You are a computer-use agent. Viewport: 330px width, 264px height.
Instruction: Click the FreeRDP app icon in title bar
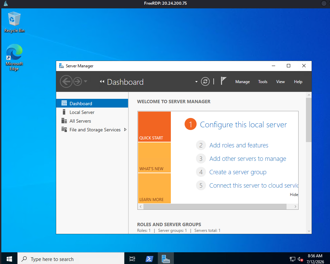pyautogui.click(x=6, y=3)
